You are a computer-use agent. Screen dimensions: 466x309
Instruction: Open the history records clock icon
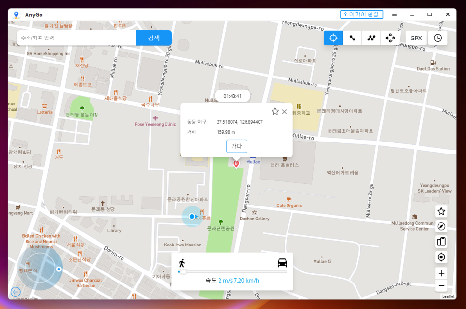(x=438, y=38)
